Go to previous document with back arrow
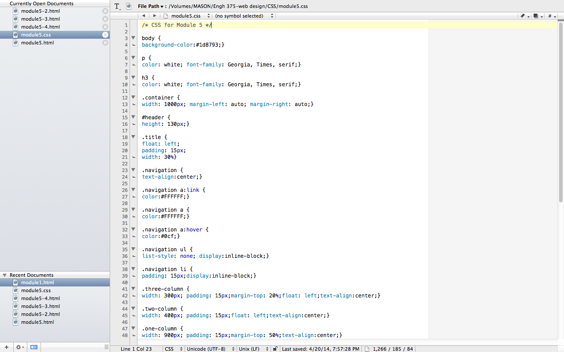This screenshot has height=352, width=564. 144,16
